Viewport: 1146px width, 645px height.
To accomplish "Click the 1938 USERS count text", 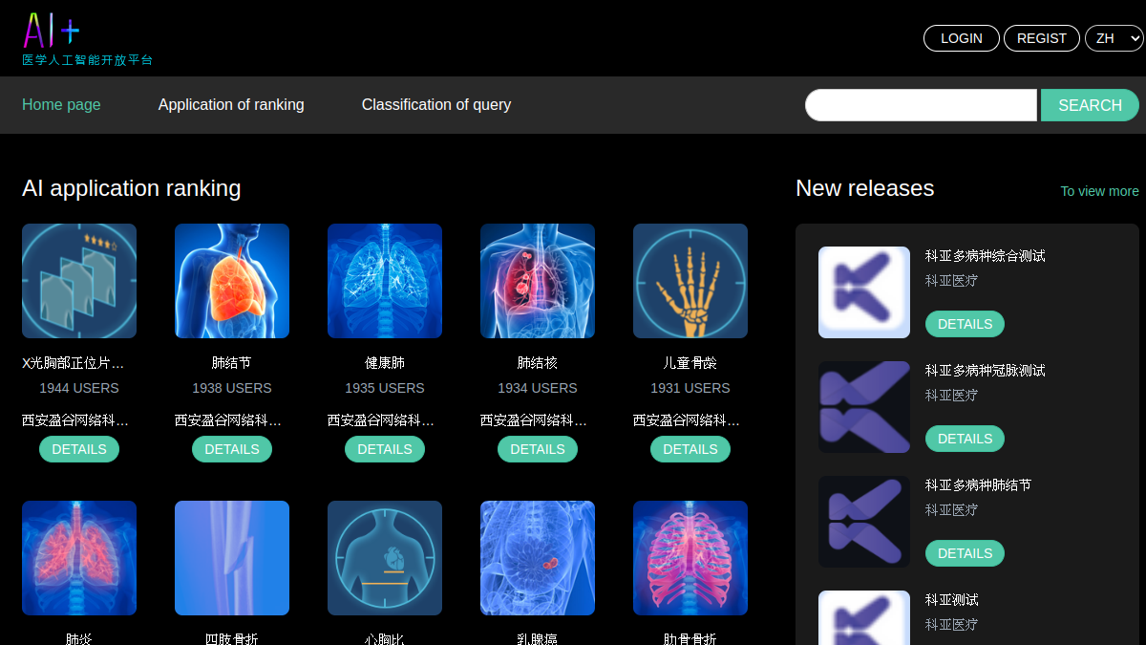I will 232,388.
